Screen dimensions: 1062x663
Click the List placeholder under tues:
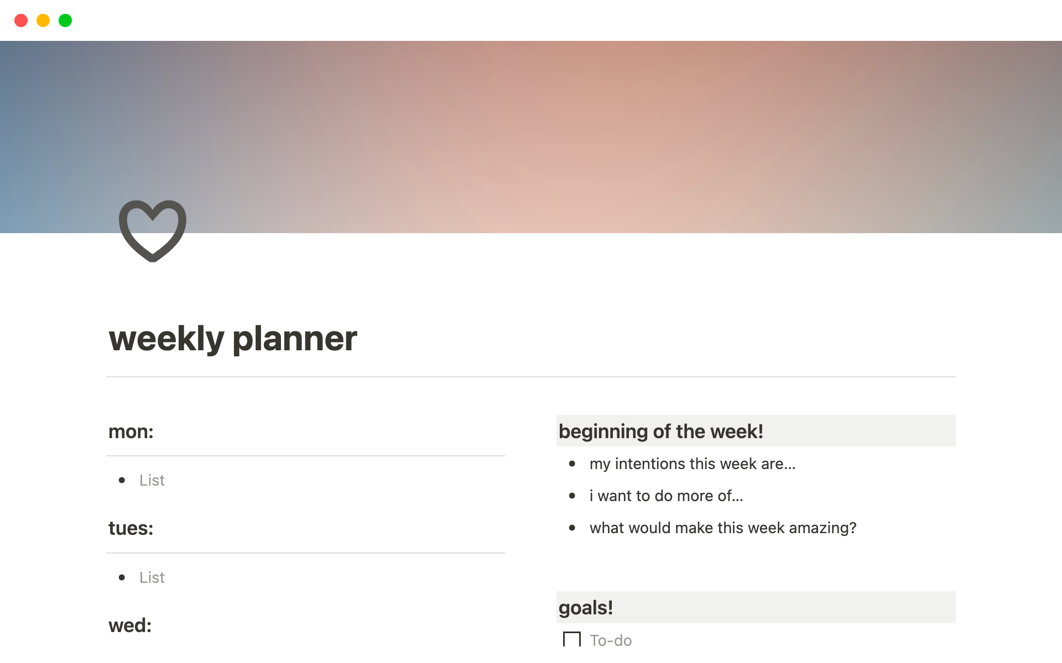click(152, 577)
